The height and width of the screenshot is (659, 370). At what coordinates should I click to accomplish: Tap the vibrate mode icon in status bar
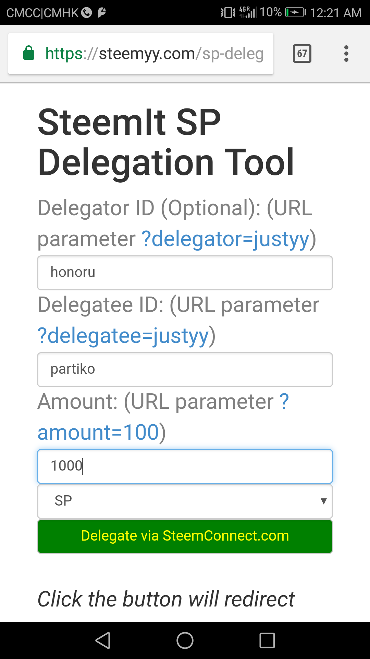tap(228, 13)
